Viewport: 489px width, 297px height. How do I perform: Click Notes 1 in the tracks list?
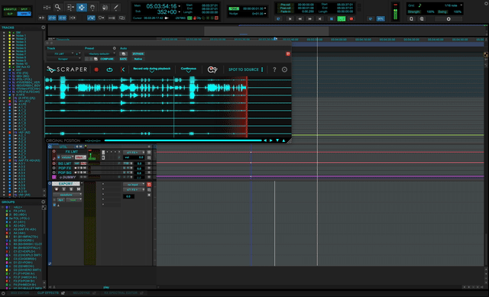(21, 36)
